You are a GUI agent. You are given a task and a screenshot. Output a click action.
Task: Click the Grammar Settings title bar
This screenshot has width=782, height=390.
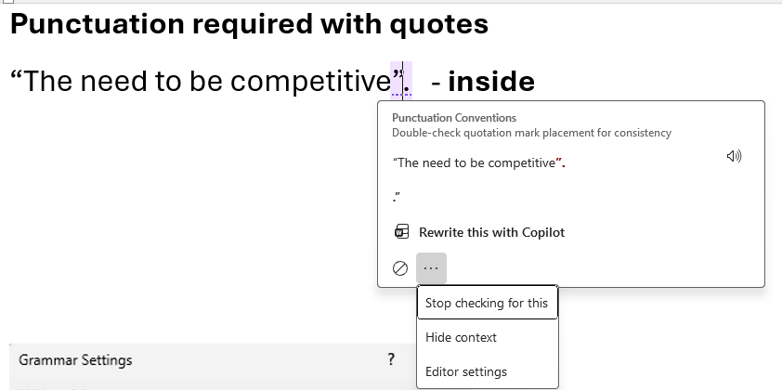click(186, 359)
